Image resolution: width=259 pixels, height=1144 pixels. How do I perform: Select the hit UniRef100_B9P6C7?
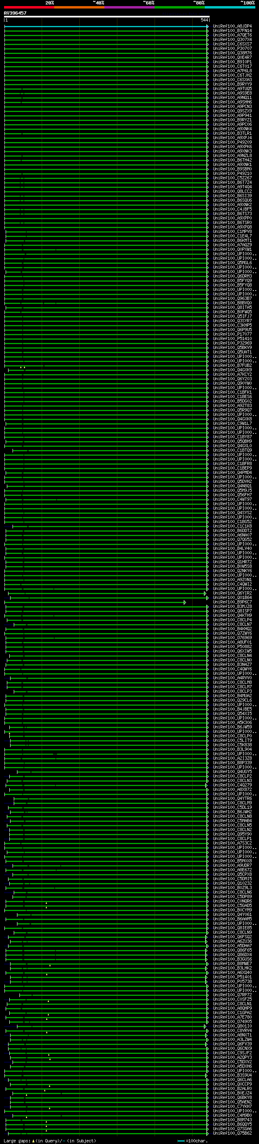232,602
